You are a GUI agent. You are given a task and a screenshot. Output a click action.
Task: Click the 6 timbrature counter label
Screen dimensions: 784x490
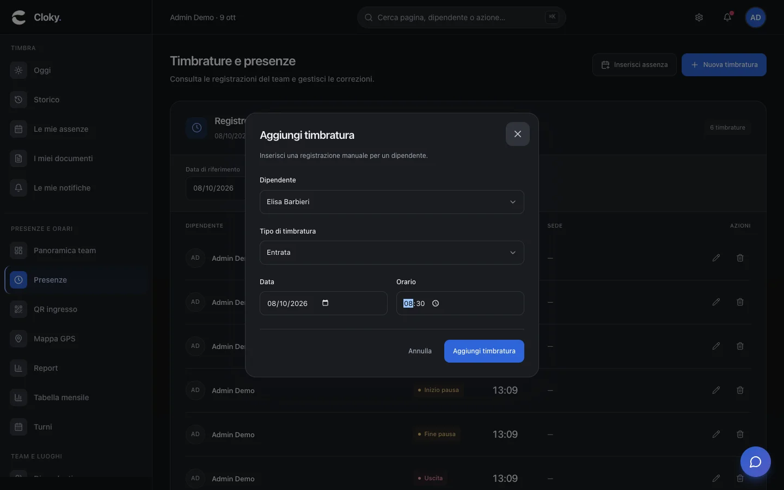(x=727, y=127)
